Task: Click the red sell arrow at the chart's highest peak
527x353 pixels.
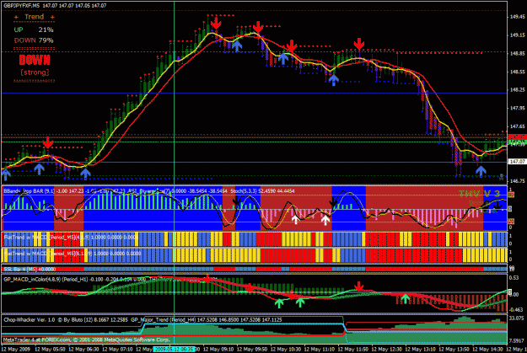Action: click(216, 23)
